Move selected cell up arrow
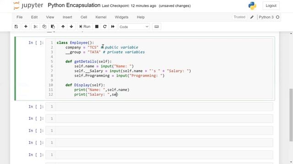Image resolution: width=293 pixels, height=164 pixels. tap(63, 26)
